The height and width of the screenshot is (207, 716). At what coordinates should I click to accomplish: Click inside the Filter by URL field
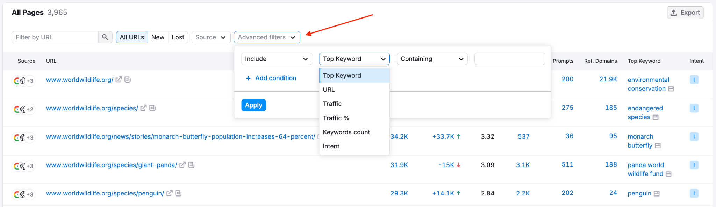click(x=55, y=37)
